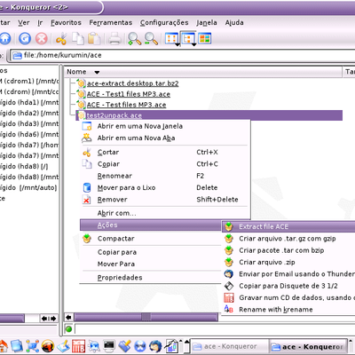
Task: Click the highlighted test2unpack.ace file
Action: [114, 115]
